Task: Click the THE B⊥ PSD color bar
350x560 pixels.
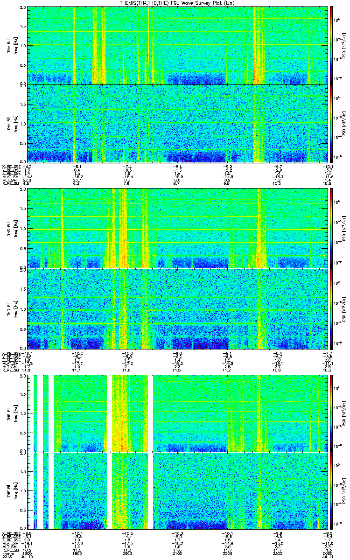Action: coord(331,413)
